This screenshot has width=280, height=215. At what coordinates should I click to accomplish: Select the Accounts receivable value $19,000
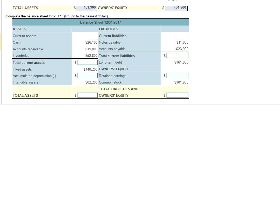(91, 49)
